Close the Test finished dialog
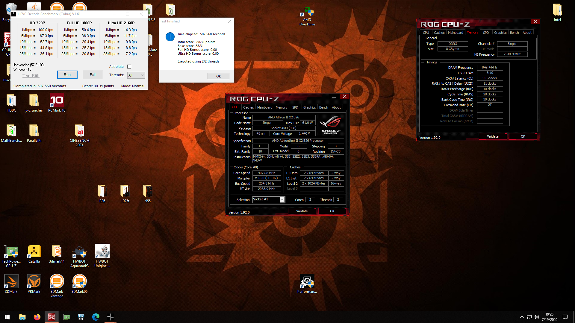This screenshot has height=323, width=575. tap(230, 21)
